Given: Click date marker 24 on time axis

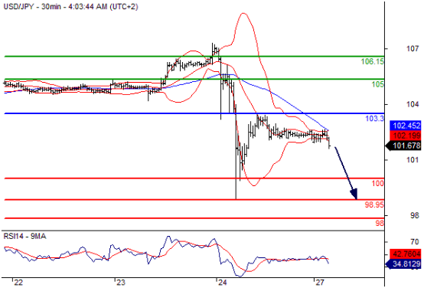Looking at the screenshot, I should click(x=222, y=283).
